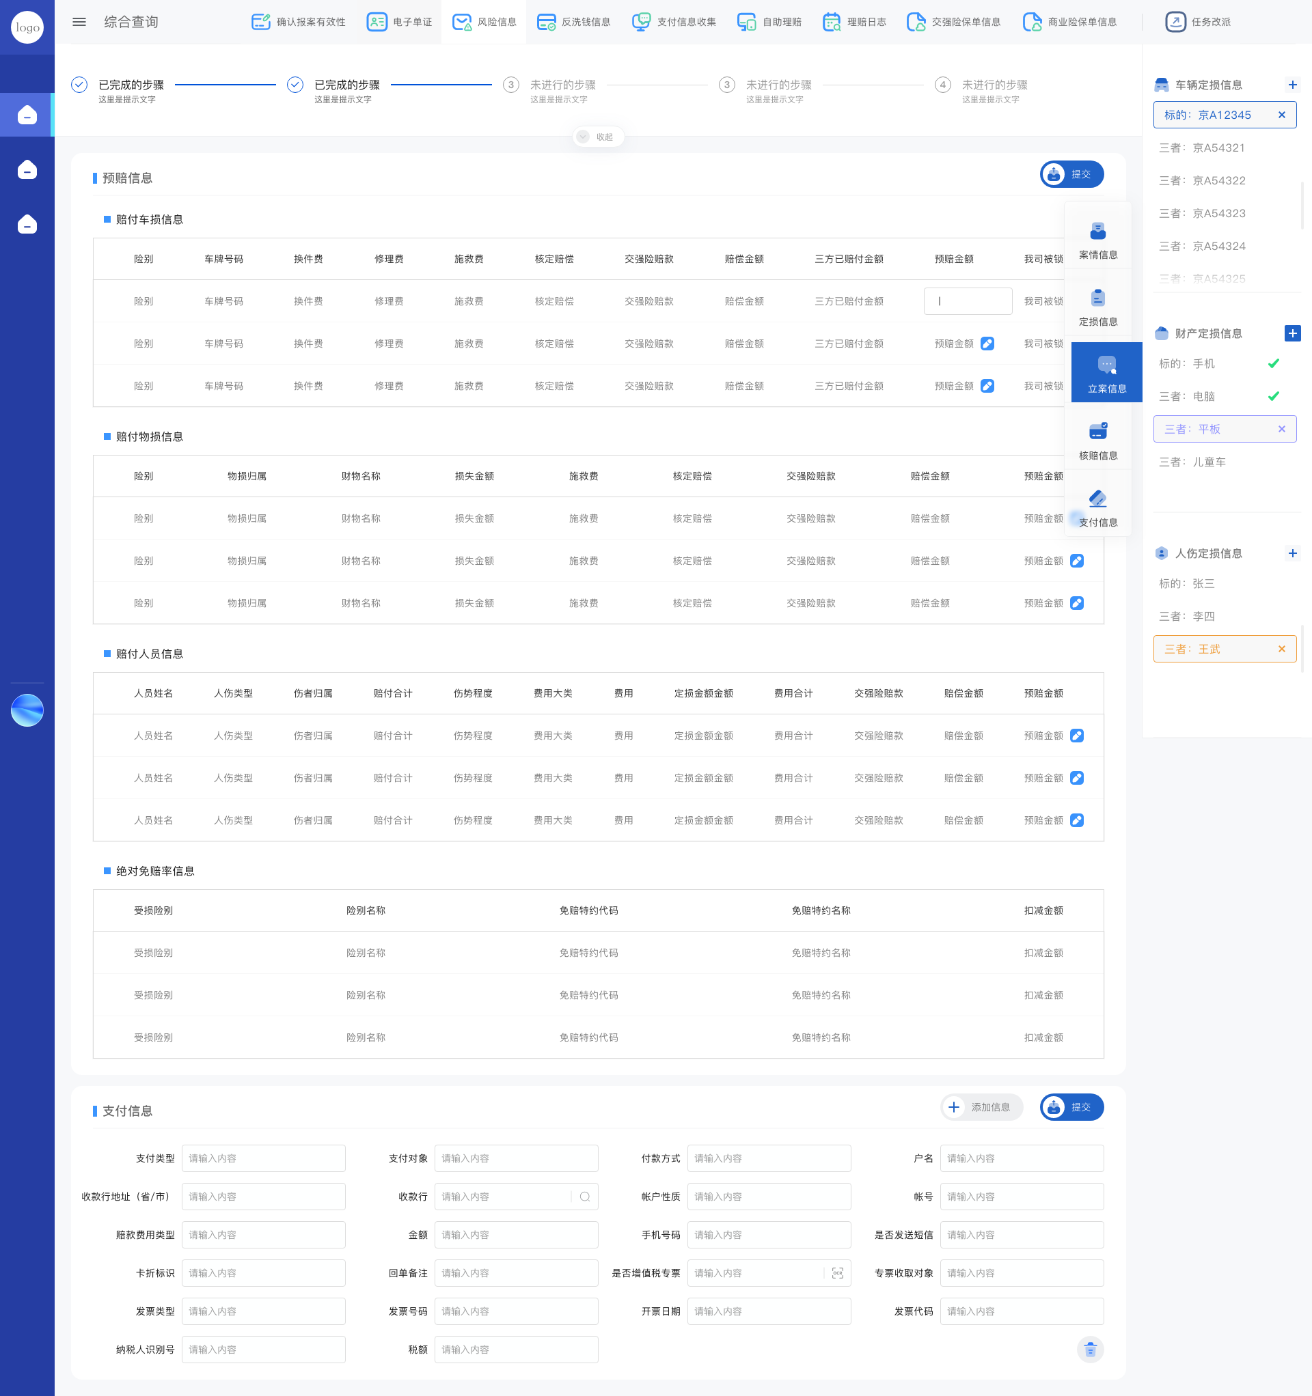The image size is (1312, 1396).
Task: Click the 提交 button in 预赔信息
Action: tap(1071, 174)
